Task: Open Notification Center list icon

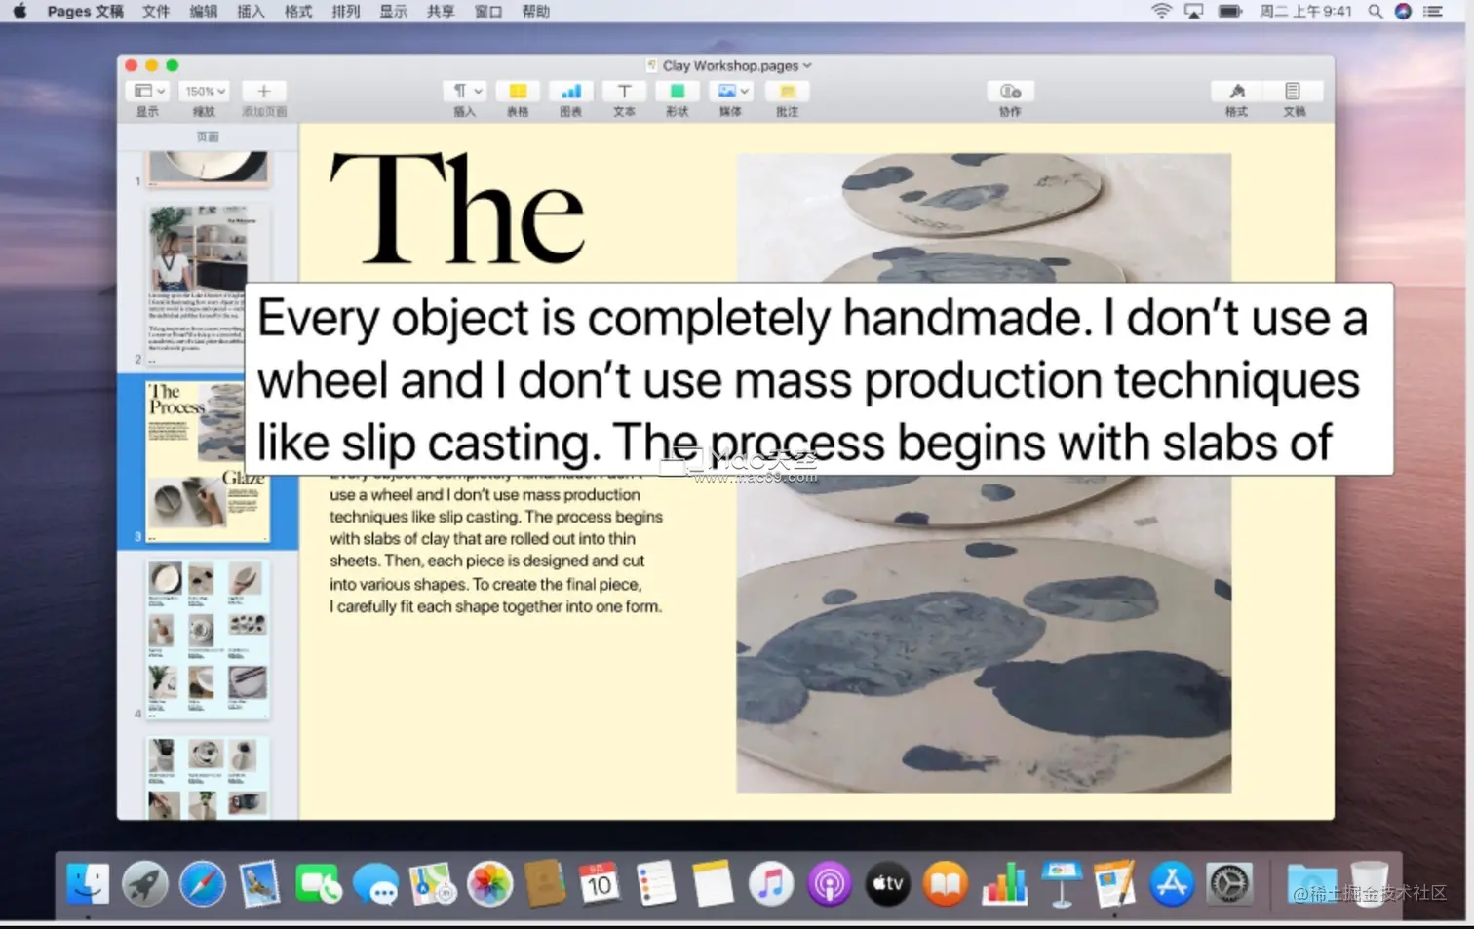Action: point(1432,11)
